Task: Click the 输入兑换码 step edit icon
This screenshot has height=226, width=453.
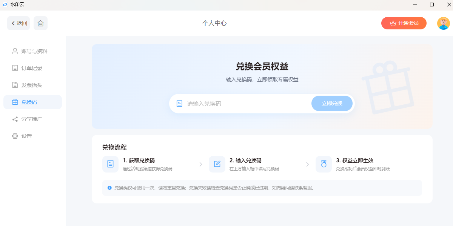Action: click(217, 164)
